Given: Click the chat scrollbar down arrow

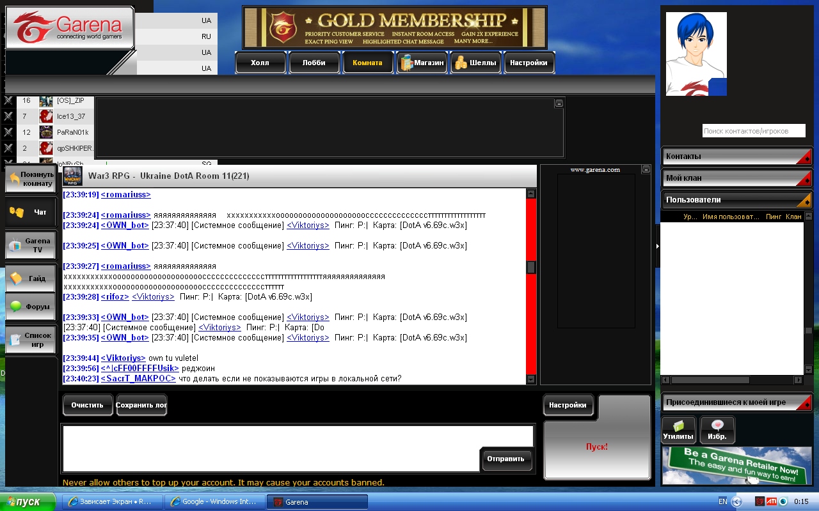Looking at the screenshot, I should (531, 379).
